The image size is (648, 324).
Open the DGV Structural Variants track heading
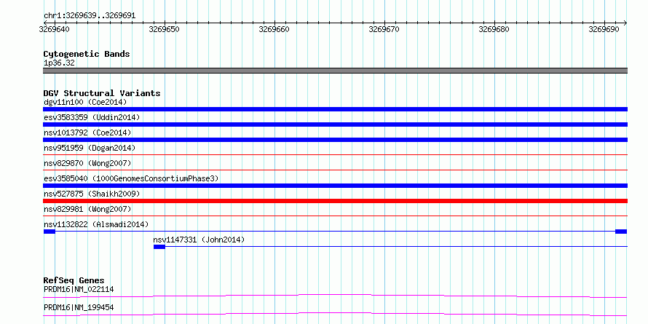102,93
